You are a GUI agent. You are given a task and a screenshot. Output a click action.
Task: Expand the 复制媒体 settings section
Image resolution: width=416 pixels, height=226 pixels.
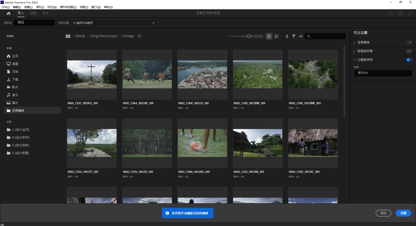click(x=355, y=42)
